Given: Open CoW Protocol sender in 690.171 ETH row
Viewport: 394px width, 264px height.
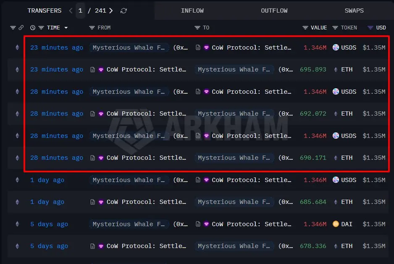Looking at the screenshot, I should point(147,158).
